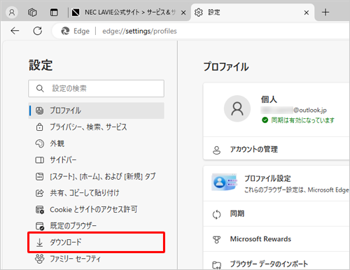Select the 設定 tab

(253, 12)
